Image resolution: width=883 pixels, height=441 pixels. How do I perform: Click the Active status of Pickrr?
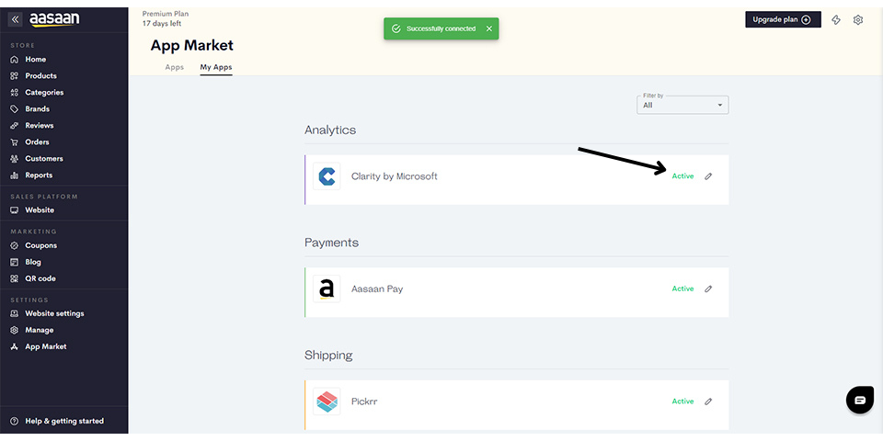tap(682, 401)
